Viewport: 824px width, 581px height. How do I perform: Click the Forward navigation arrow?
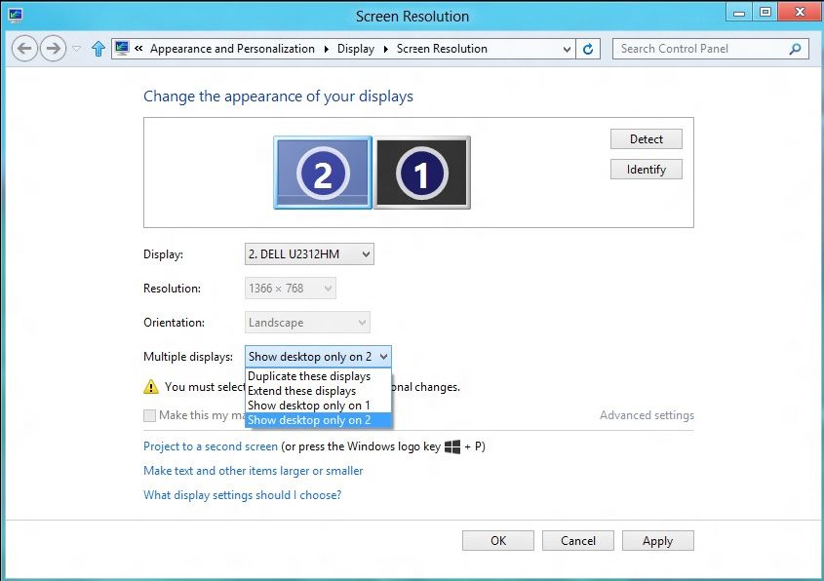tap(53, 49)
